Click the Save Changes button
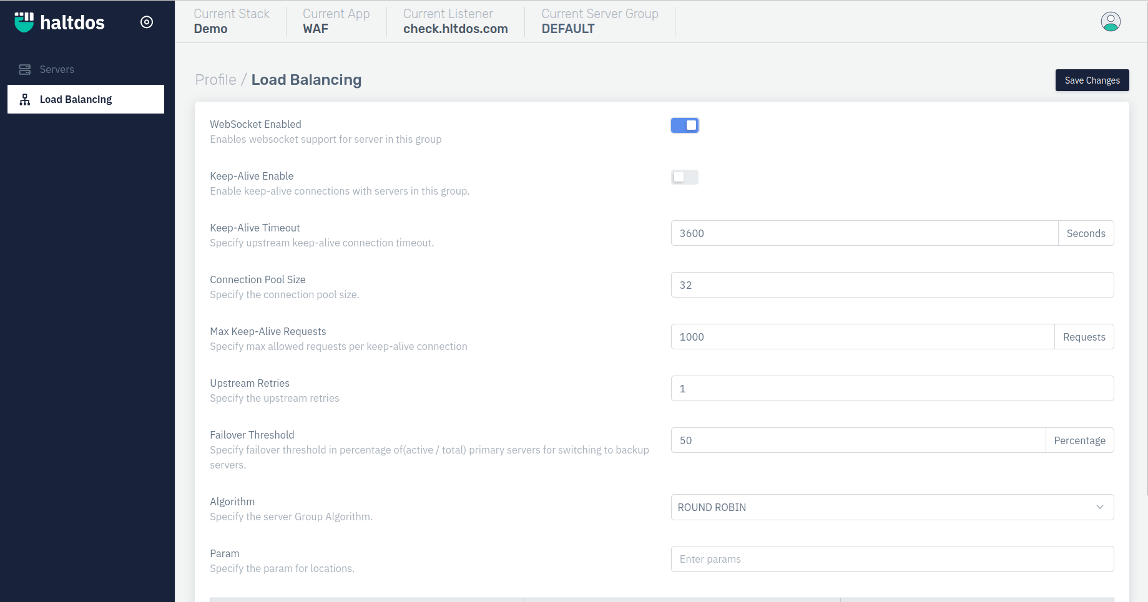 click(1092, 80)
